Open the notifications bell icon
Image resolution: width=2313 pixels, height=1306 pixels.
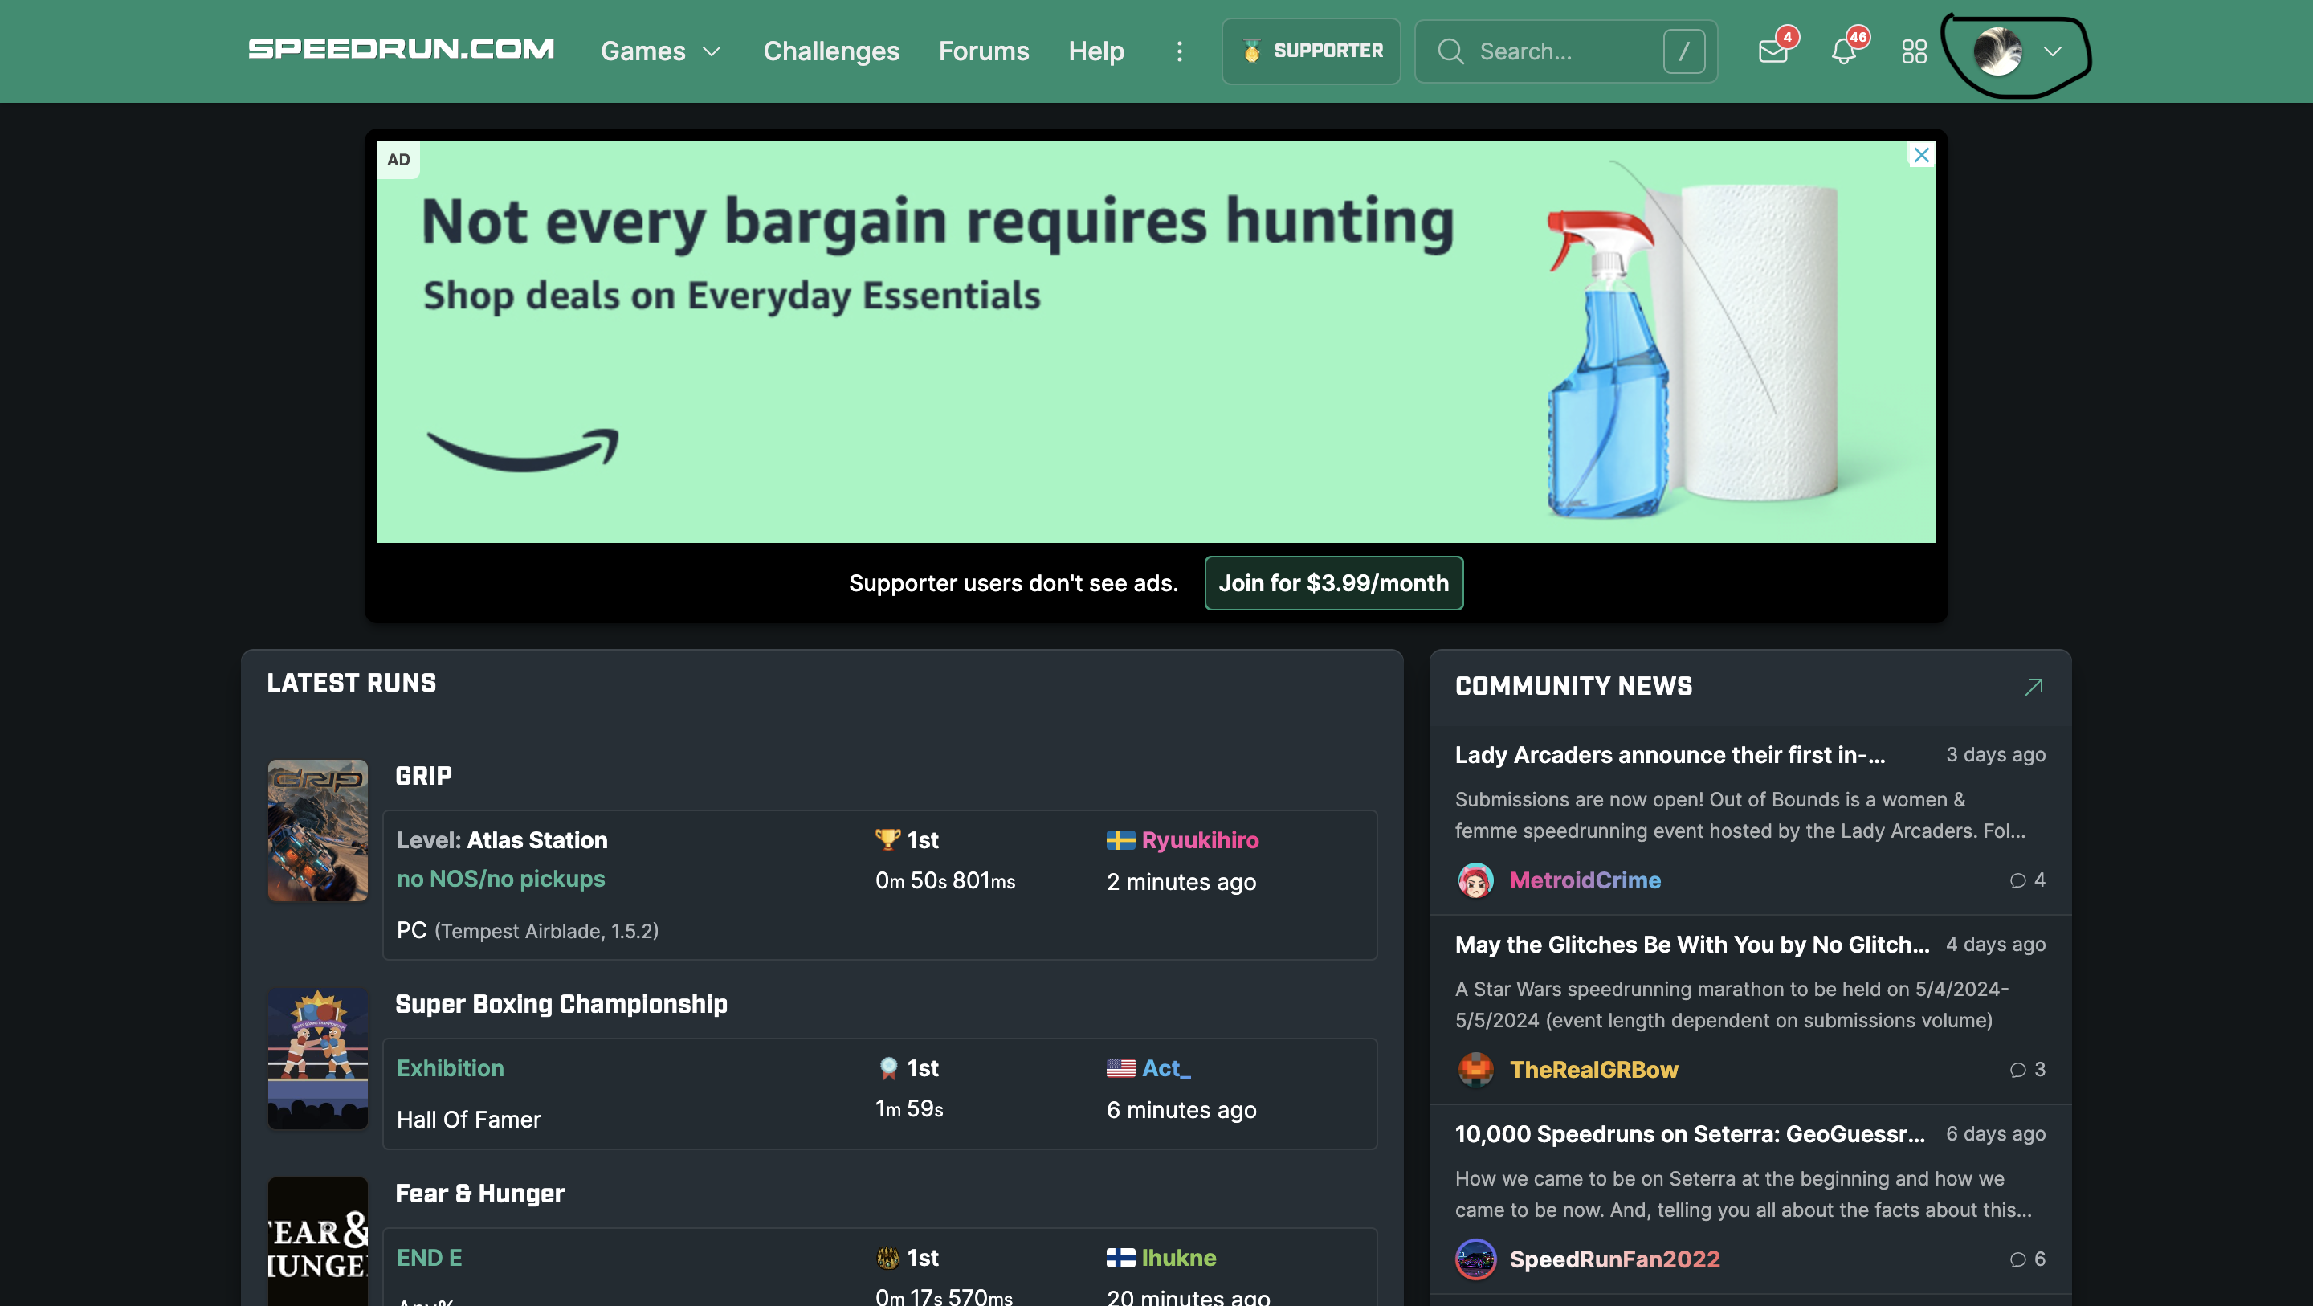[x=1843, y=51]
